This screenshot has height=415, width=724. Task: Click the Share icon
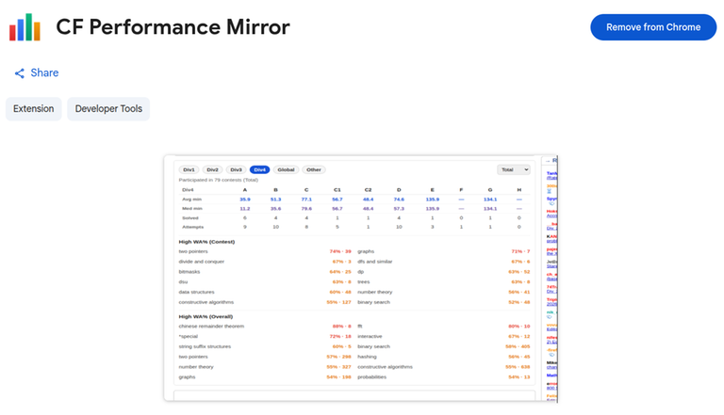(x=20, y=73)
